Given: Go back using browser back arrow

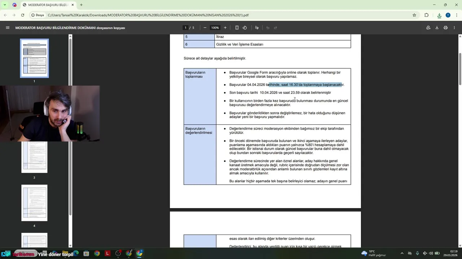Looking at the screenshot, I should pyautogui.click(x=5, y=15).
